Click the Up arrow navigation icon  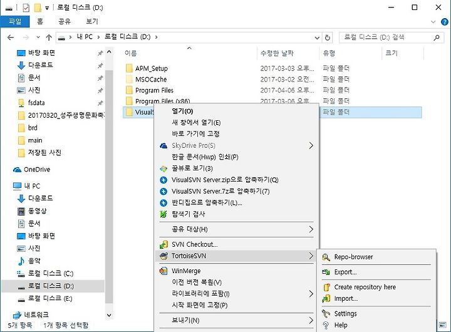pyautogui.click(x=49, y=38)
